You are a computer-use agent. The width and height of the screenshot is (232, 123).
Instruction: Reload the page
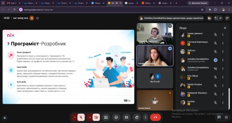[14, 10]
